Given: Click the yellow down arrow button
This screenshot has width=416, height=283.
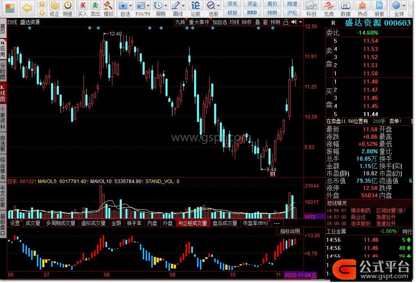Looking at the screenshot, I should pyautogui.click(x=42, y=13).
